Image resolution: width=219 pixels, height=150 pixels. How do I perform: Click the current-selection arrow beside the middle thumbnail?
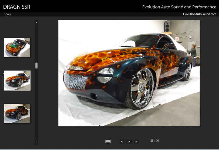[3, 73]
